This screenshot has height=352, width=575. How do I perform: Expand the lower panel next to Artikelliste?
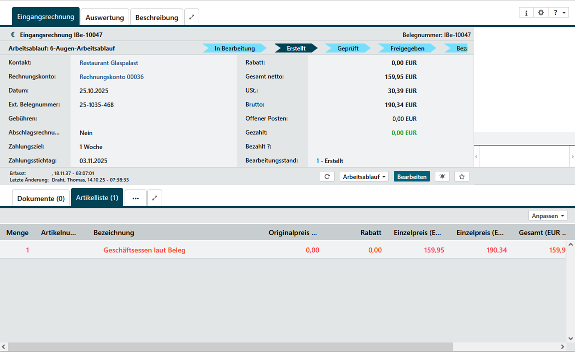coord(154,198)
